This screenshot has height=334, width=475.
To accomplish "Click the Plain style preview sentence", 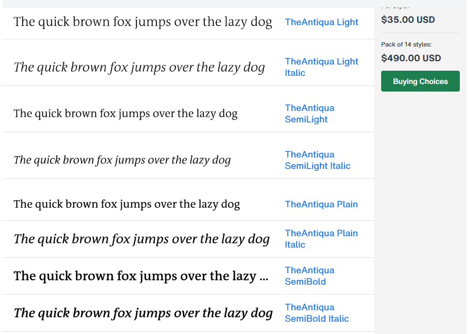I will [127, 204].
